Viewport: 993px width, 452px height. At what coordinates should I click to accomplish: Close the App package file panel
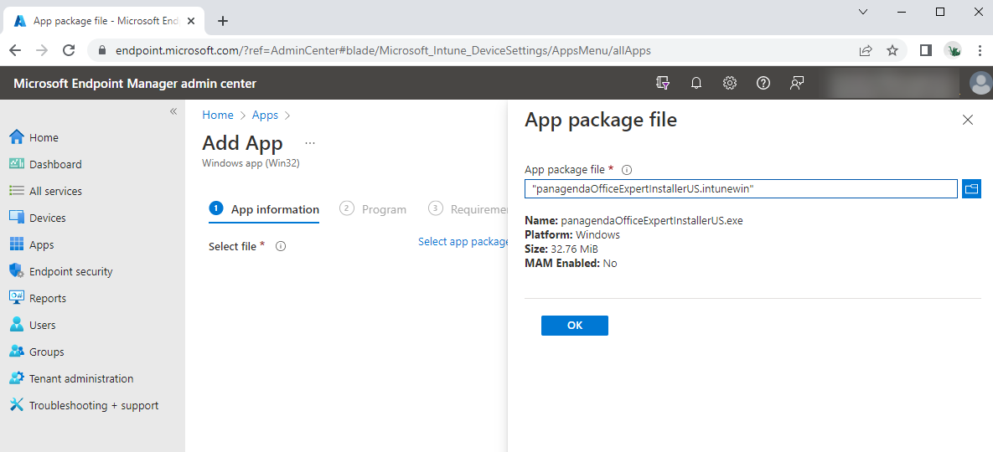pyautogui.click(x=968, y=120)
